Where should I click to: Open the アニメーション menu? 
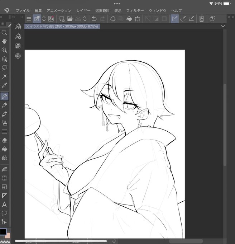59,10
